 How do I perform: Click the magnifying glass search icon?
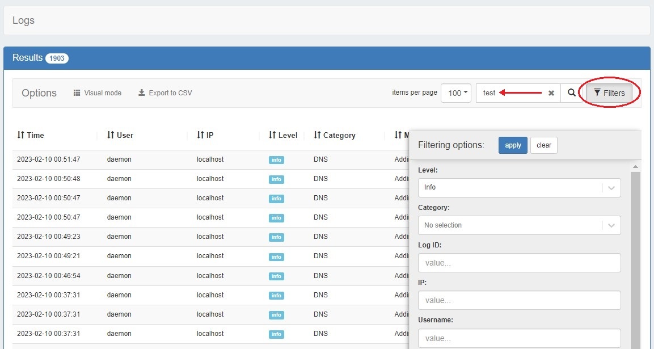pyautogui.click(x=572, y=93)
